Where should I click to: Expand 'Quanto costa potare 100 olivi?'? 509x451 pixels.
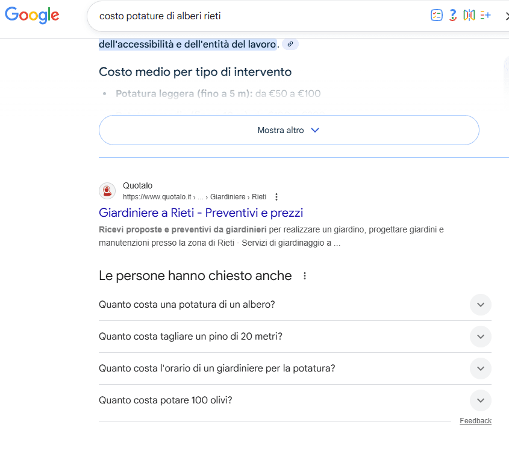coord(480,400)
